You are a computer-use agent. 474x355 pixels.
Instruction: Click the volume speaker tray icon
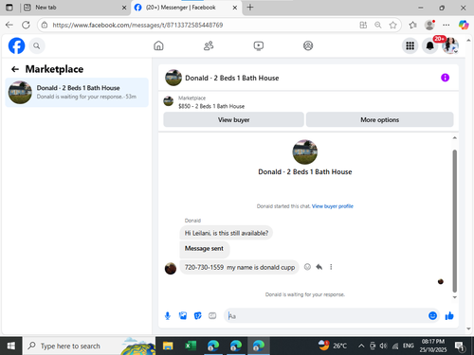[x=383, y=346]
